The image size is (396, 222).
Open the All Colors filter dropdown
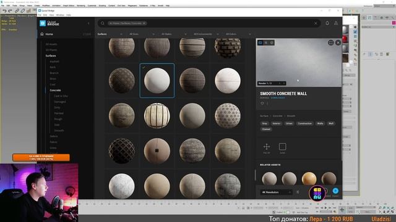[x=238, y=34]
